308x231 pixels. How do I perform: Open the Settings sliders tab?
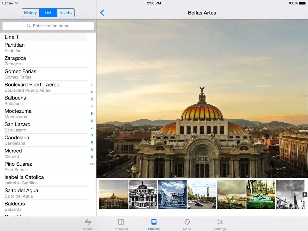tap(220, 222)
